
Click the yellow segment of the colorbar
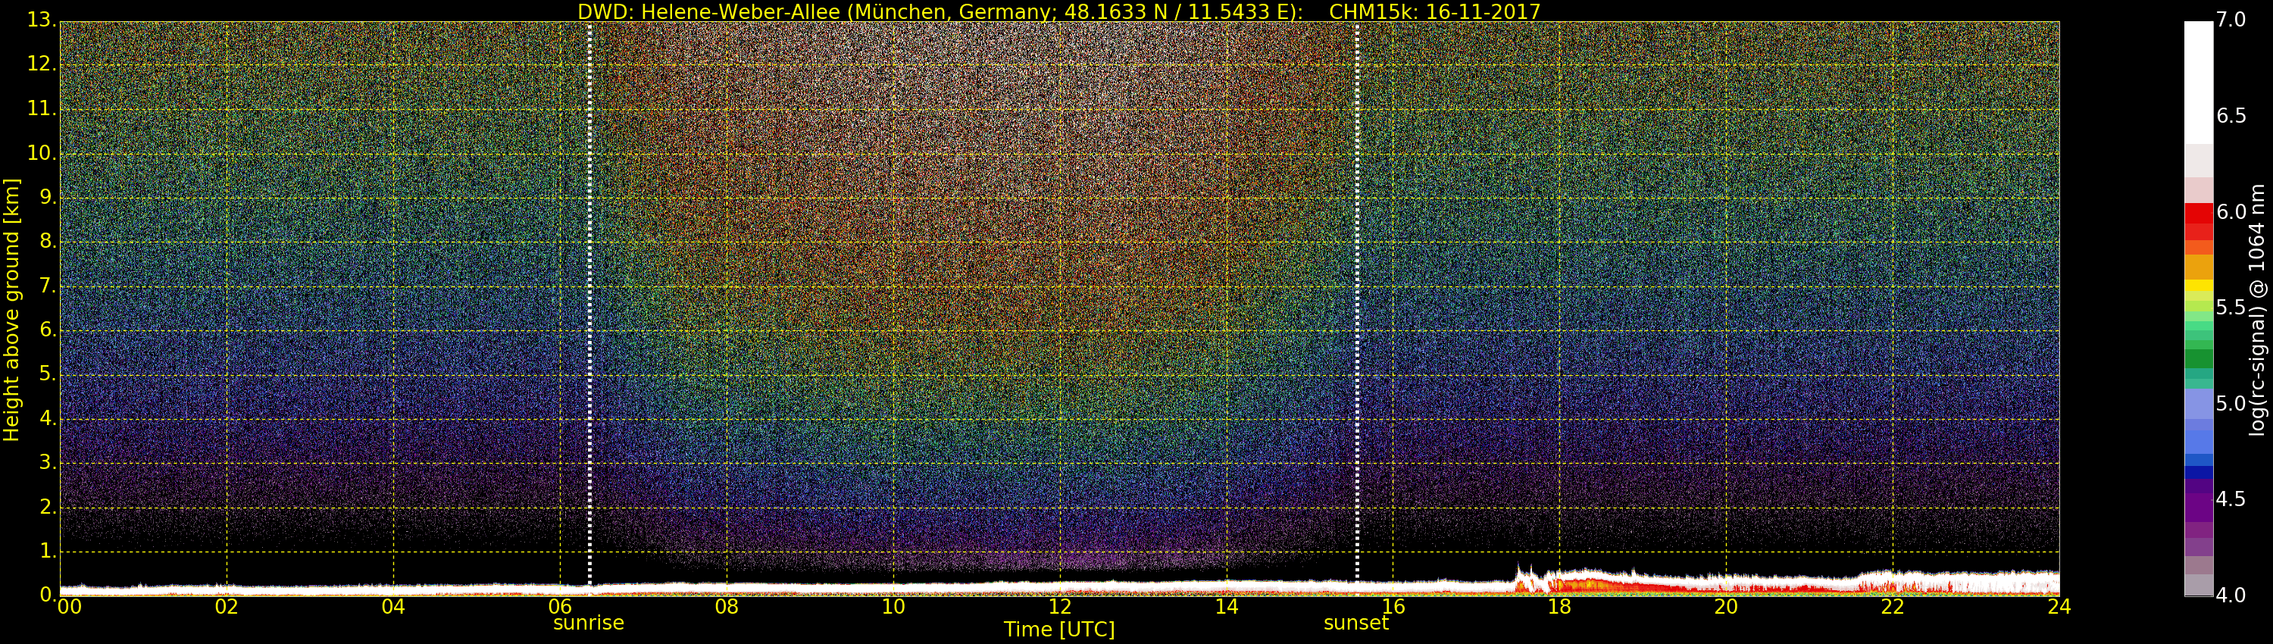pos(2199,285)
